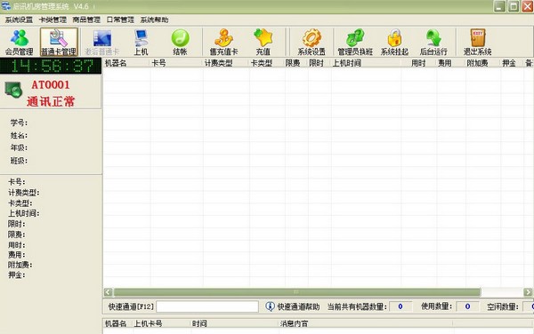This screenshot has width=534, height=334.
Task: Click the 快速通道 input field
Action: (x=207, y=306)
